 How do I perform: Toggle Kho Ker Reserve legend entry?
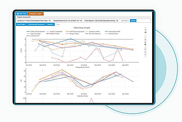(93, 34)
